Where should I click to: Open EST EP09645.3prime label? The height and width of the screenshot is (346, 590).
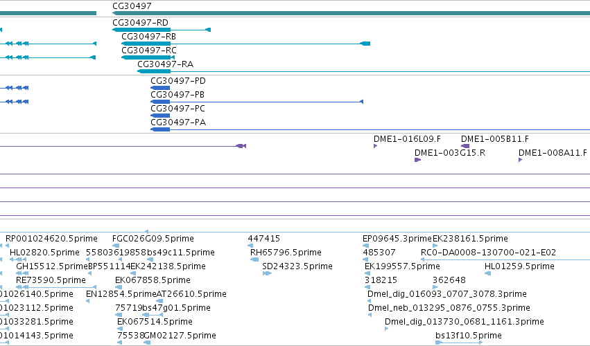(397, 239)
